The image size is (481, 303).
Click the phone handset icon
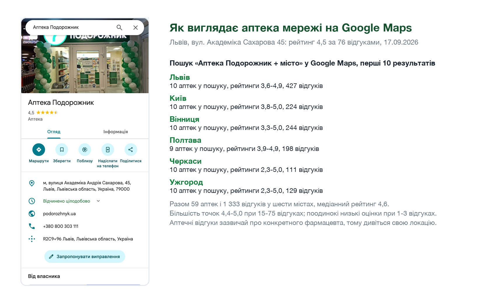coord(32,226)
